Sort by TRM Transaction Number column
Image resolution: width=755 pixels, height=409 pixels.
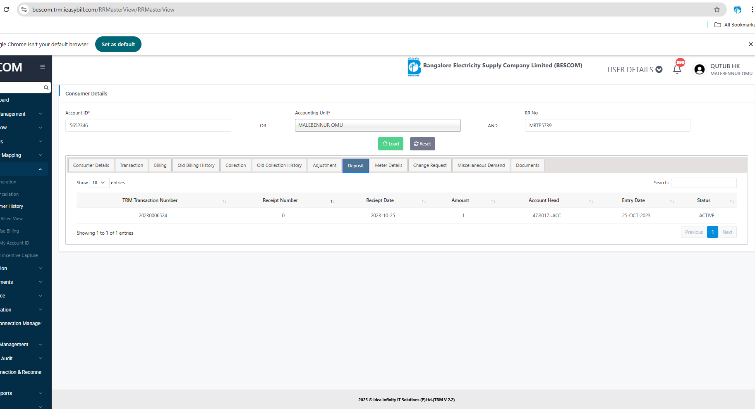[150, 200]
